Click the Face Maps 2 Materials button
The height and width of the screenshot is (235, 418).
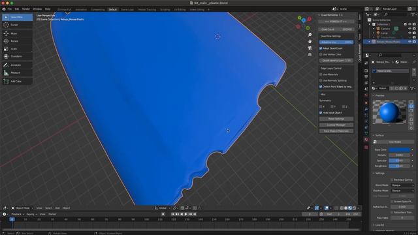pos(336,131)
